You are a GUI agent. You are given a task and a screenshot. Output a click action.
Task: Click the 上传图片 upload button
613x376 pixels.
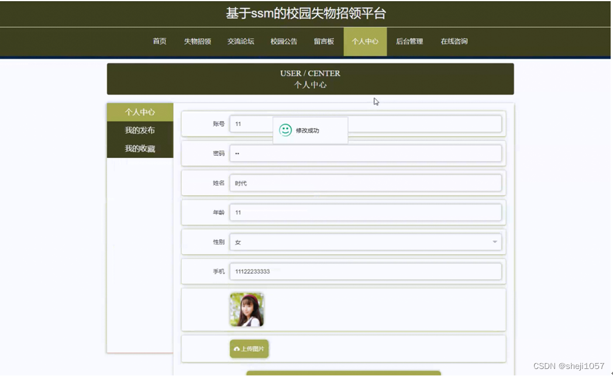[249, 349]
